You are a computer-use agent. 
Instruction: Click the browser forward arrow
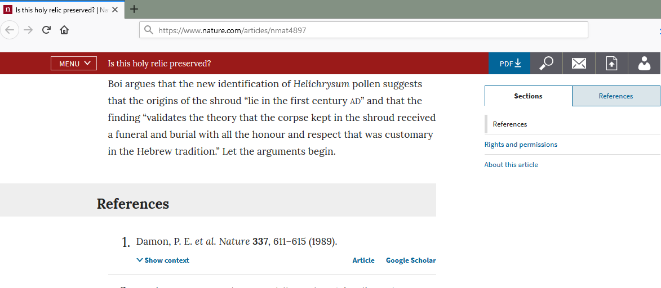tap(28, 30)
